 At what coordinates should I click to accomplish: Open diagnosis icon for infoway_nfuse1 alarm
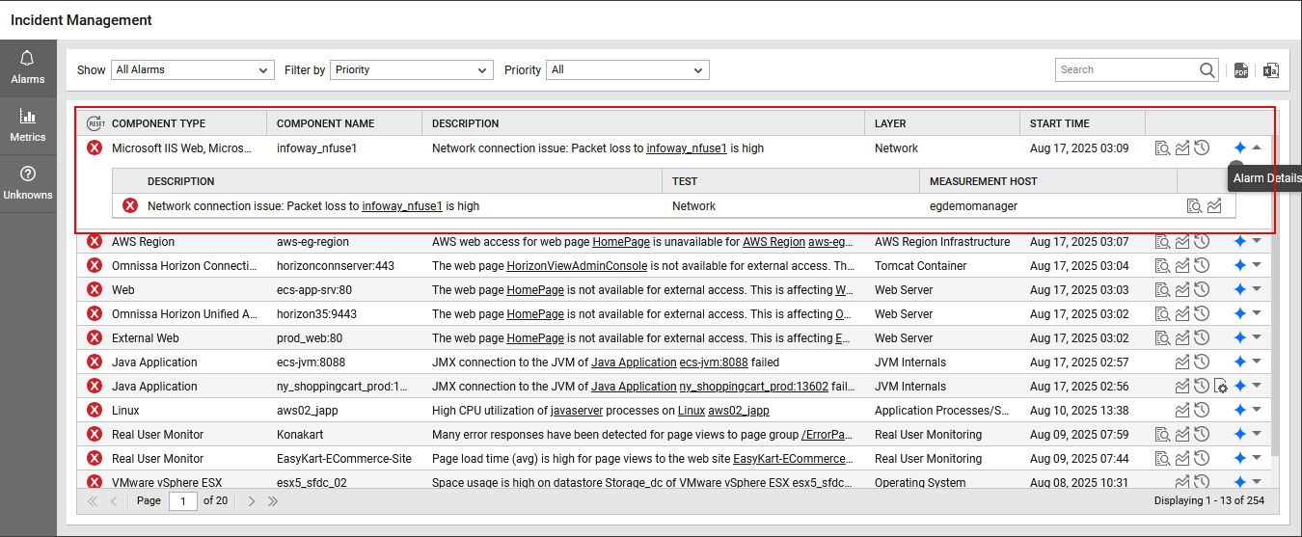pyautogui.click(x=1163, y=148)
